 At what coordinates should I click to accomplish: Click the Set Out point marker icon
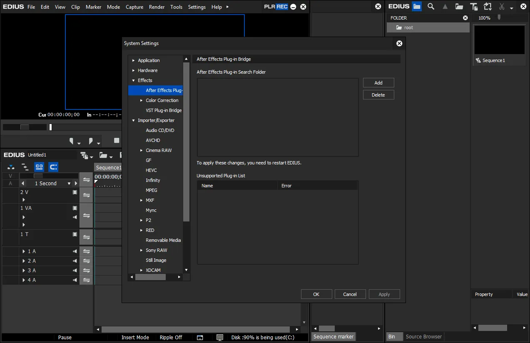click(91, 141)
